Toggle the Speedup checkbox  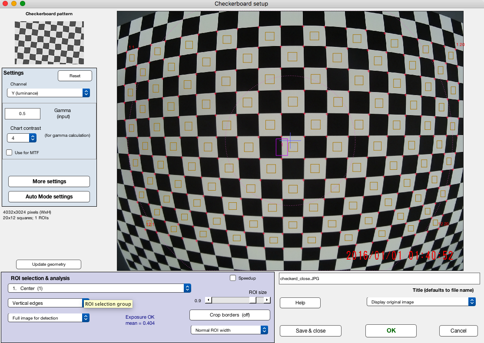coord(233,278)
